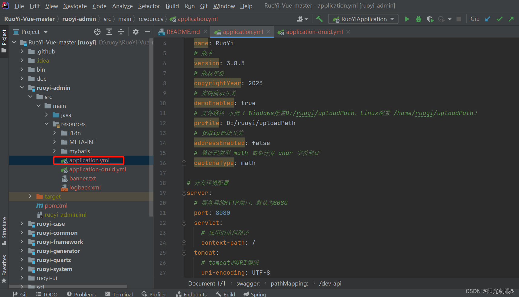Screen dimensions: 519x297
Task: Git Commit checkmark icon
Action: [500, 19]
